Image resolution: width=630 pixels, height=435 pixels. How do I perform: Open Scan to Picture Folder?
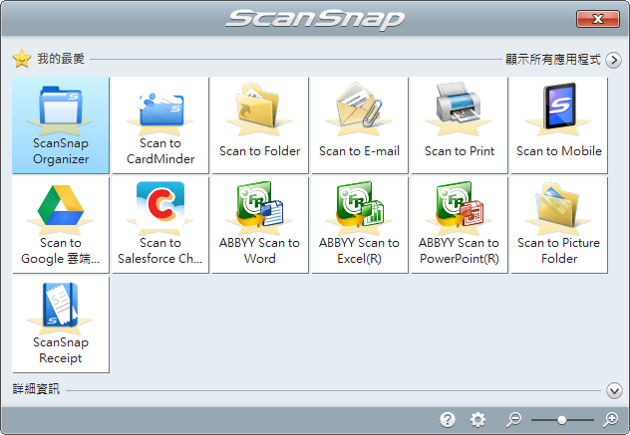click(558, 224)
